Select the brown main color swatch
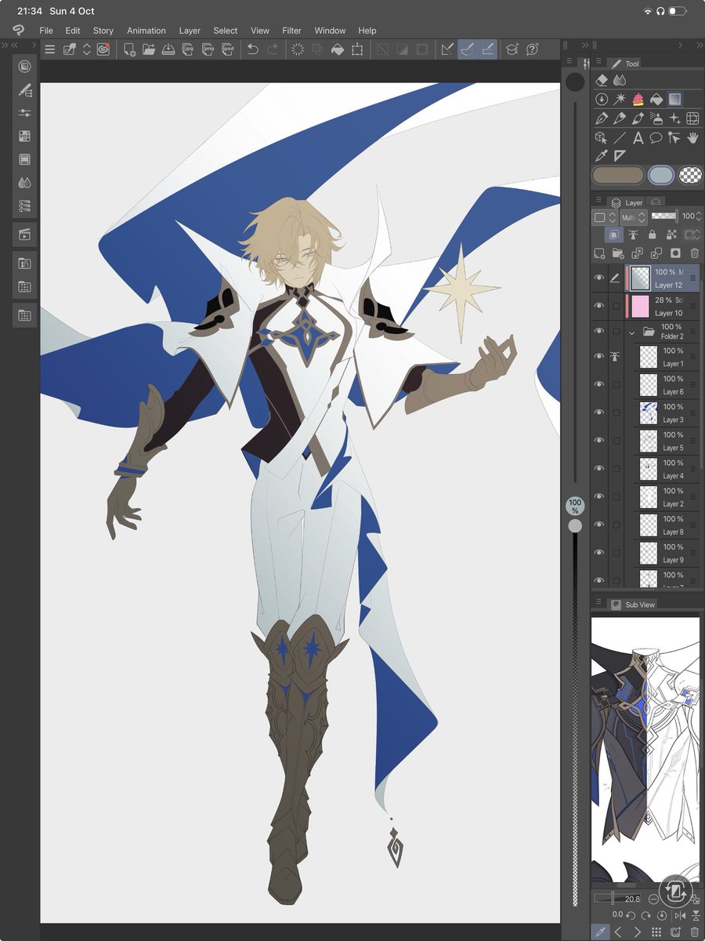Image resolution: width=705 pixels, height=941 pixels. tap(618, 175)
